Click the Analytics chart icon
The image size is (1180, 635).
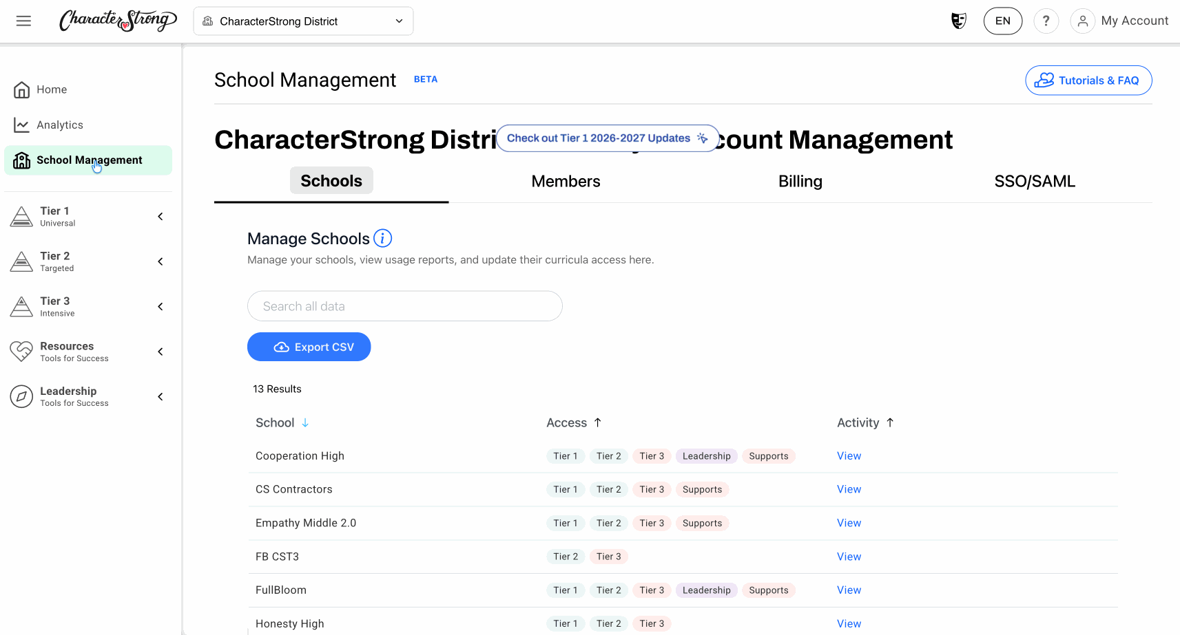click(x=21, y=125)
